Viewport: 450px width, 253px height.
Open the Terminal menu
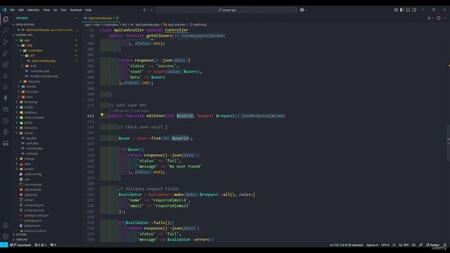(x=76, y=10)
